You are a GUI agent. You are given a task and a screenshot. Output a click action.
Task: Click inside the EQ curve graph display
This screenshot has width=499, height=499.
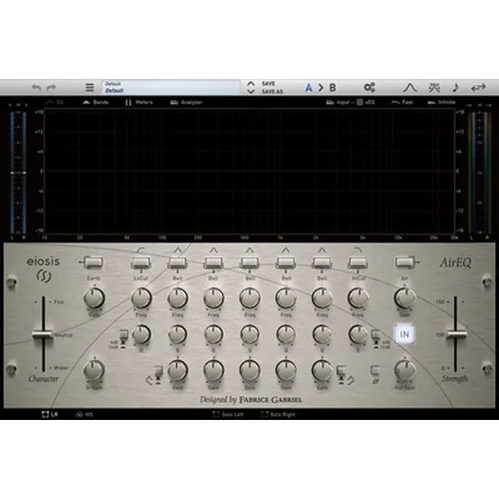click(249, 171)
